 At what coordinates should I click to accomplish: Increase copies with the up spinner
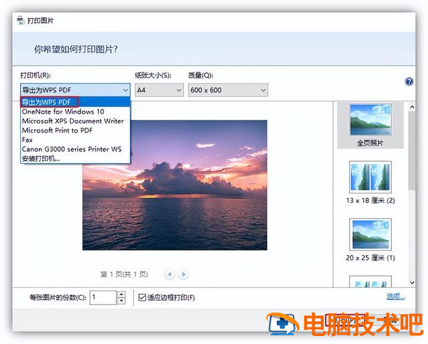pos(121,294)
